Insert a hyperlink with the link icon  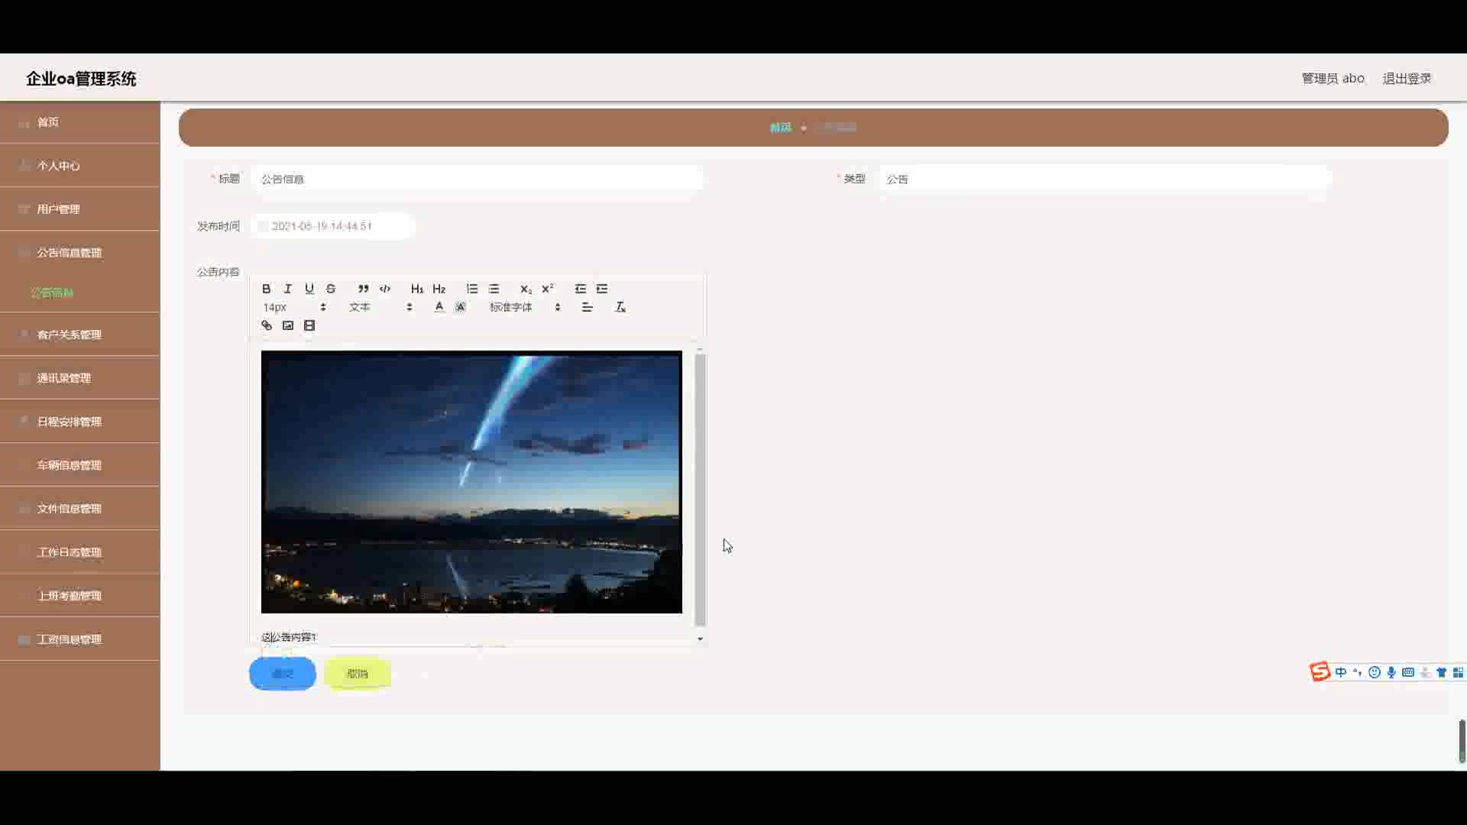(266, 325)
